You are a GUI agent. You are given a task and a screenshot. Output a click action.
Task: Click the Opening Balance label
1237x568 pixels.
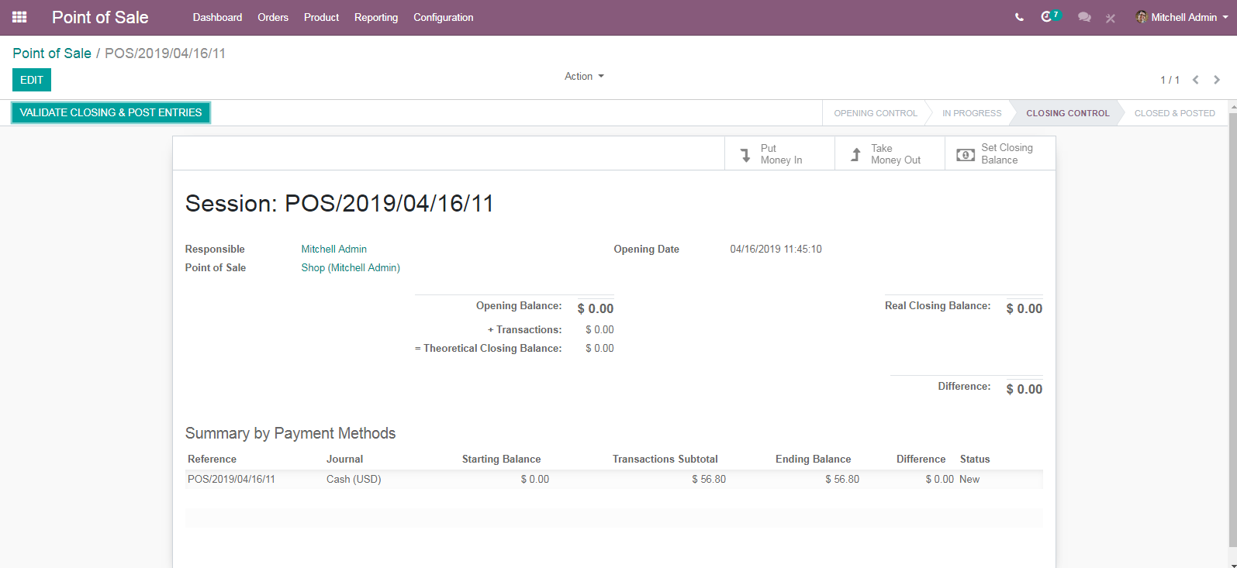pyautogui.click(x=519, y=305)
